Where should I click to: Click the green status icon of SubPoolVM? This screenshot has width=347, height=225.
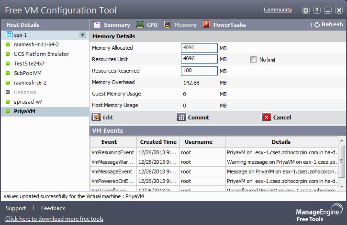pos(8,73)
